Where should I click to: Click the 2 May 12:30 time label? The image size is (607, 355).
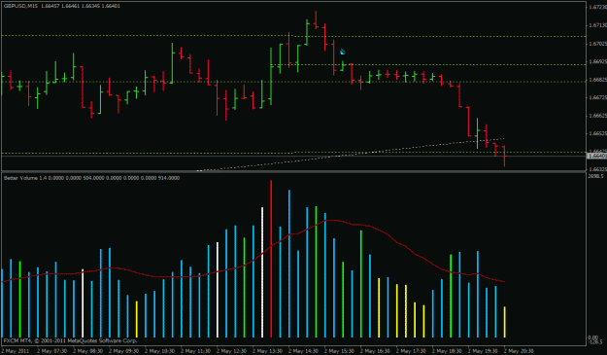pos(232,351)
